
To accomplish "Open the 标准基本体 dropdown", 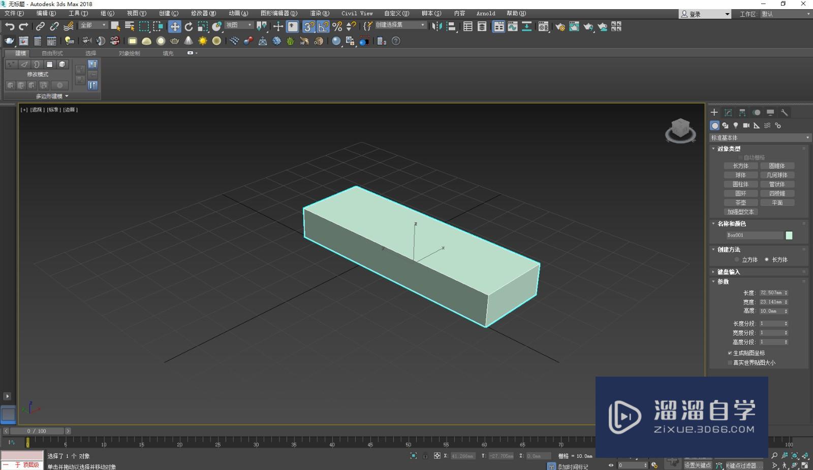I will pos(760,138).
